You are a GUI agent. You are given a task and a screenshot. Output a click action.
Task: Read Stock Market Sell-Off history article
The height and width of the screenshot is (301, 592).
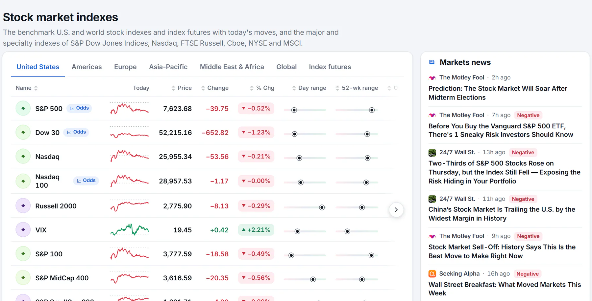502,251
